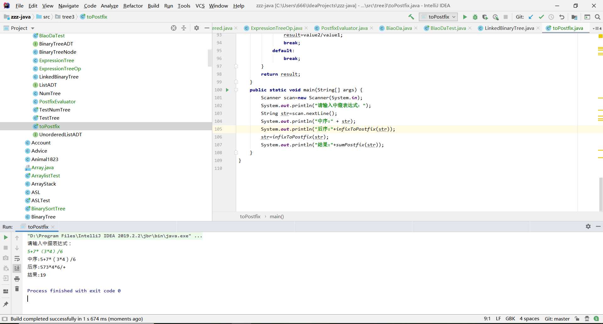
Task: Click Git commit checkmark icon
Action: (541, 17)
